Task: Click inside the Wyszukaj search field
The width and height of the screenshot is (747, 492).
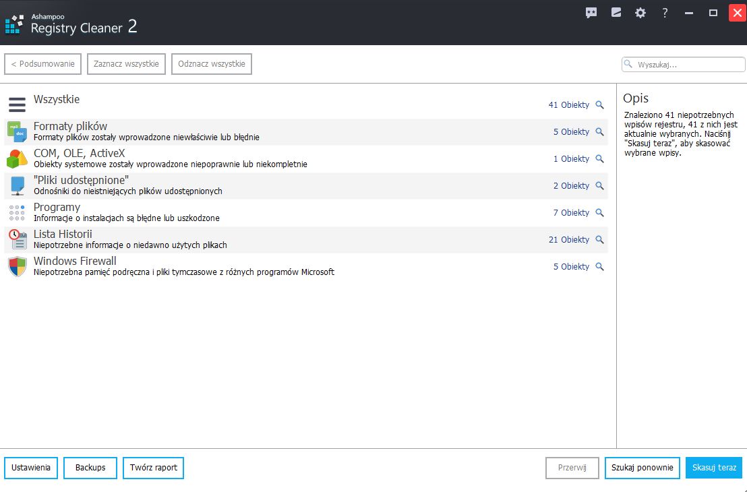Action: (x=683, y=64)
